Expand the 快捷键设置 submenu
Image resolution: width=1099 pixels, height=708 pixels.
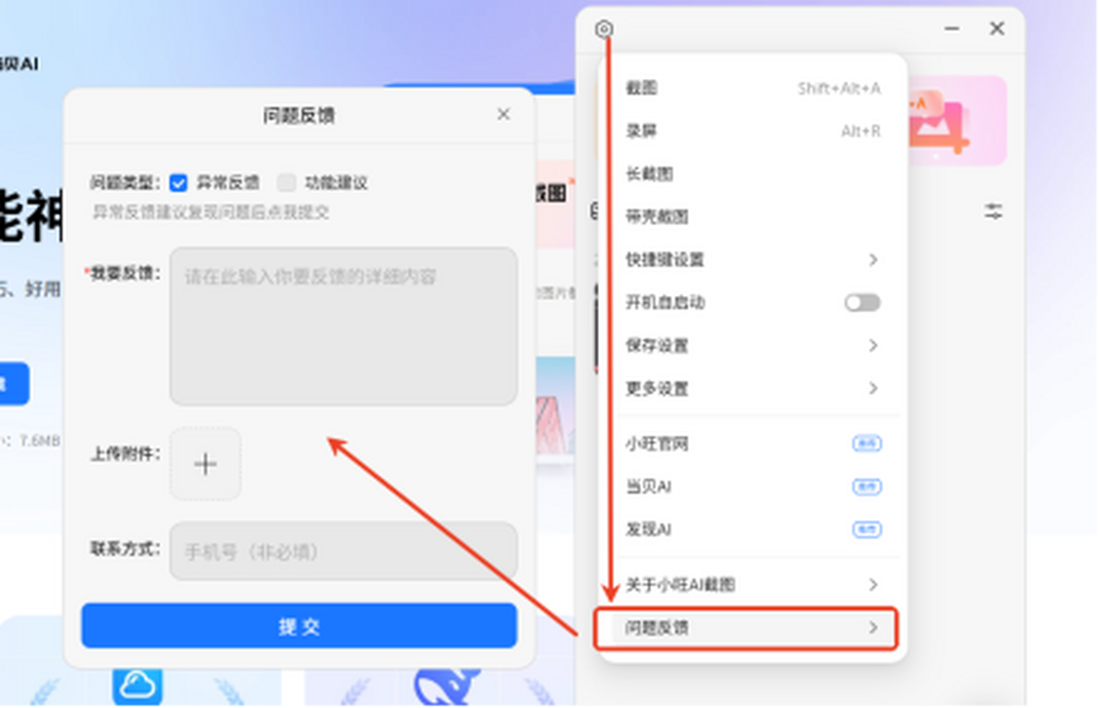(x=753, y=260)
